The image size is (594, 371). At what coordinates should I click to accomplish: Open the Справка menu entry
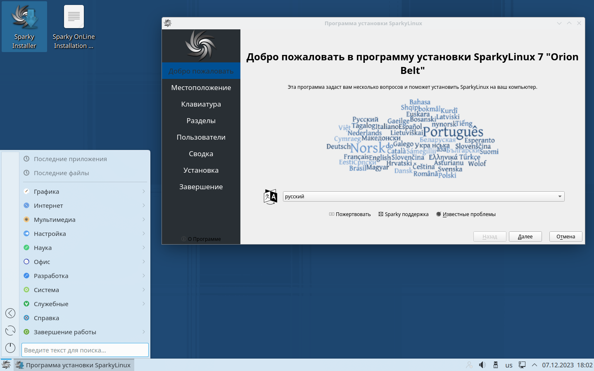(x=85, y=318)
